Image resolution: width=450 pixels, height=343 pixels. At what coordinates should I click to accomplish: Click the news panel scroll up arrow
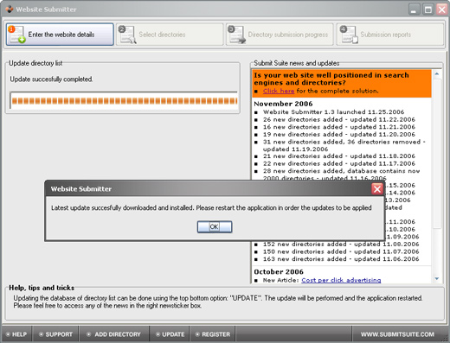click(437, 74)
